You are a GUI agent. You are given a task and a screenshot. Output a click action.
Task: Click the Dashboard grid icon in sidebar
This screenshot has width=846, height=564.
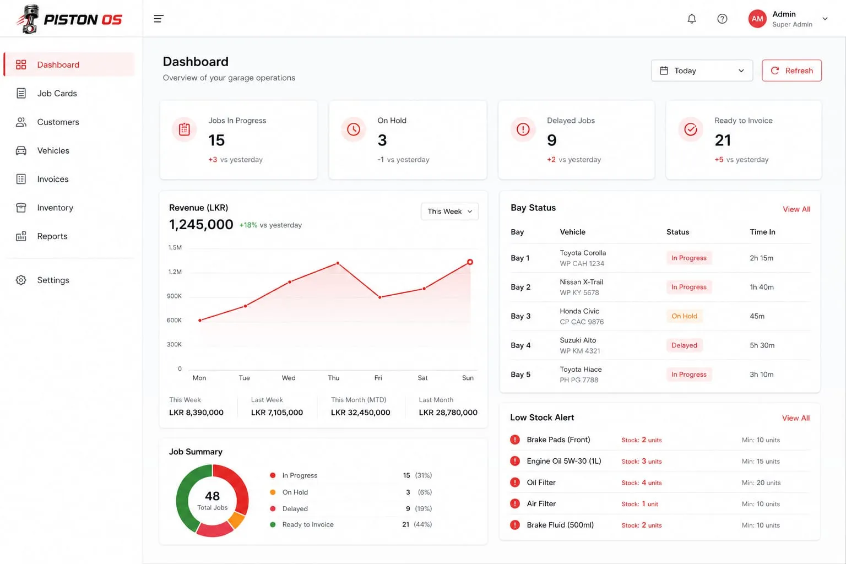tap(21, 64)
